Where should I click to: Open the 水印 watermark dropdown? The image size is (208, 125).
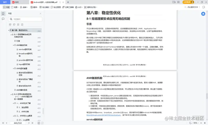pos(79,7)
